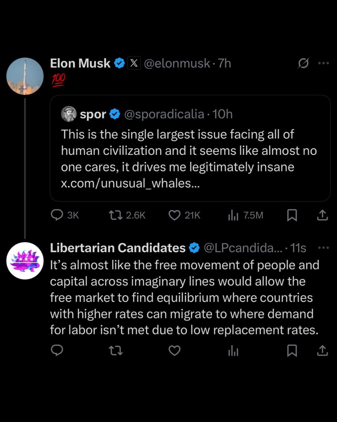337x422 pixels.
Task: Bookmark Elon Musk's post
Action: [292, 215]
